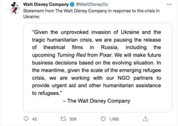Click the retweet arrows icon

point(63,119)
